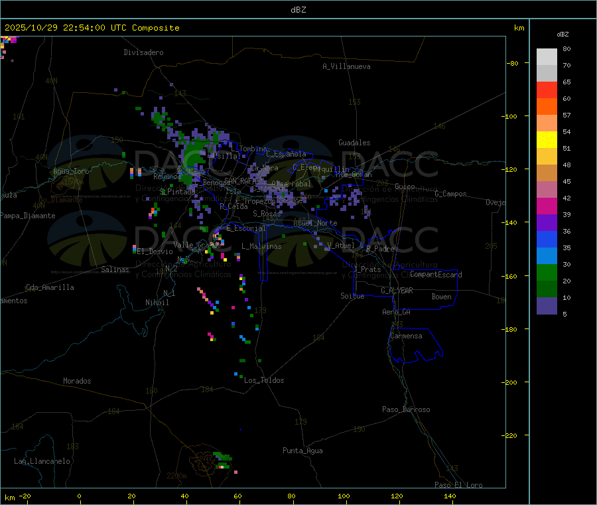Click the 'dBZ' title at top center
Viewport: 597px width, 505px height.
click(x=298, y=10)
